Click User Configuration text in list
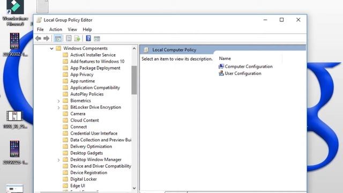The image size is (343, 193). point(243,73)
